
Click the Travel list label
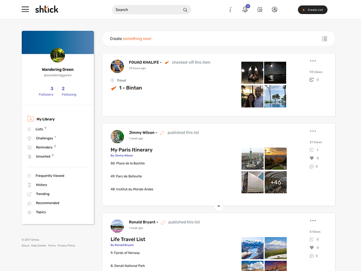(121, 80)
